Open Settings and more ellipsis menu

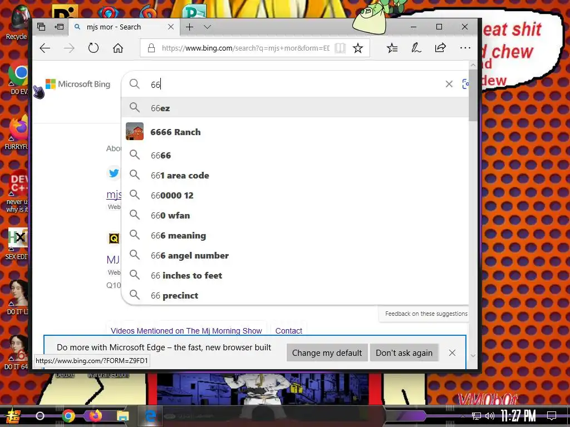(x=465, y=48)
